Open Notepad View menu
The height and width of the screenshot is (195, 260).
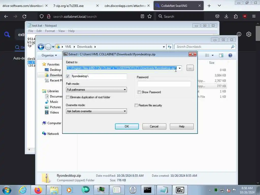[x=61, y=31]
